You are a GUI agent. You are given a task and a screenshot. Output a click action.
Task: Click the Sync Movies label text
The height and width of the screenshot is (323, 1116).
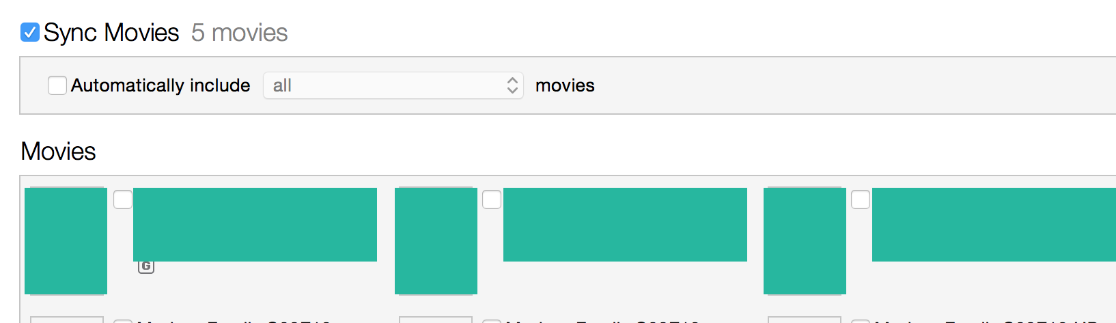tap(111, 33)
